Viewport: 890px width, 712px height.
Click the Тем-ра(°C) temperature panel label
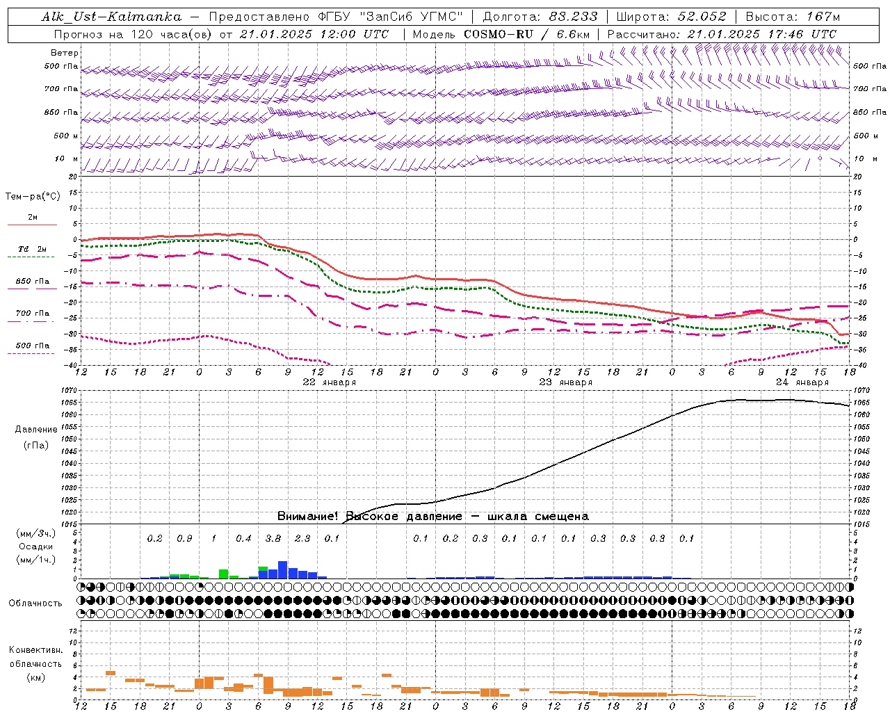point(33,197)
